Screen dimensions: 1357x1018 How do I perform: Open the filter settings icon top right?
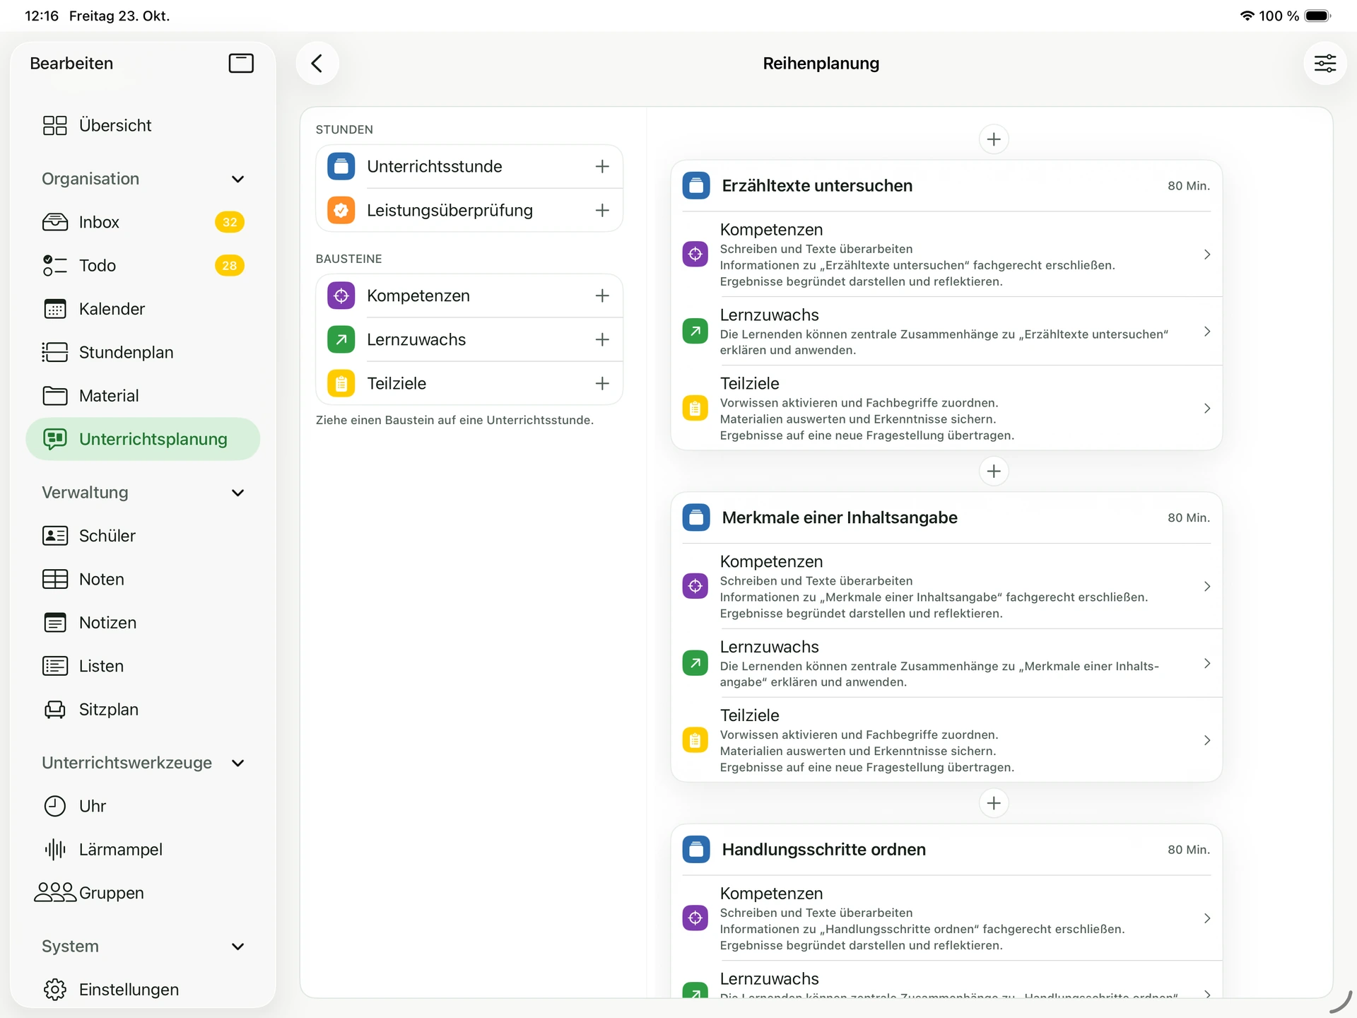1324,64
